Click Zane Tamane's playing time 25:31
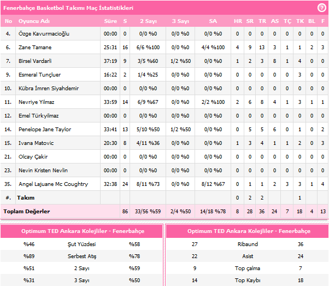 tap(110, 47)
